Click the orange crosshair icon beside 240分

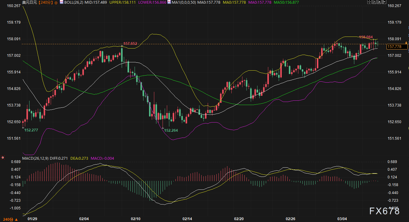coord(56,2)
